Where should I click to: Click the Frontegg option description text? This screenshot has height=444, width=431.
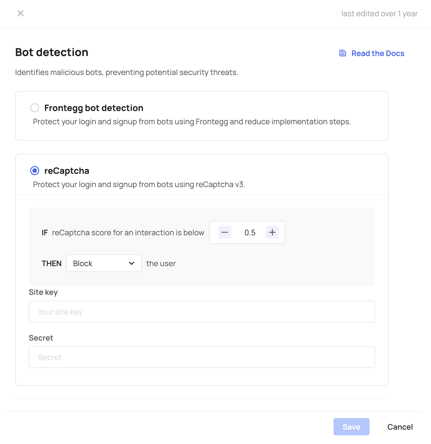(192, 122)
